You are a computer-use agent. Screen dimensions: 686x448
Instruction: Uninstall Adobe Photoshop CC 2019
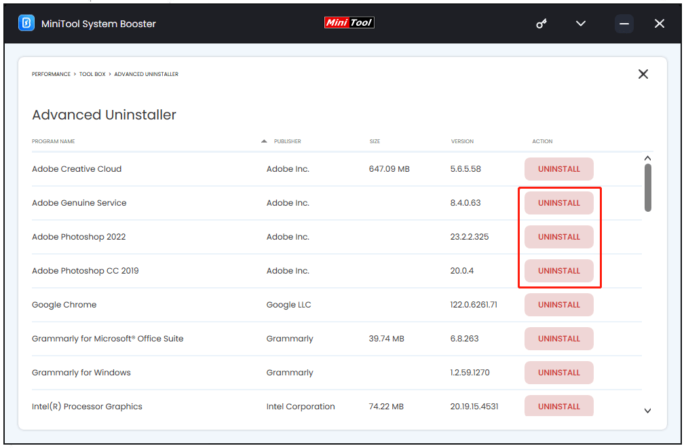559,271
